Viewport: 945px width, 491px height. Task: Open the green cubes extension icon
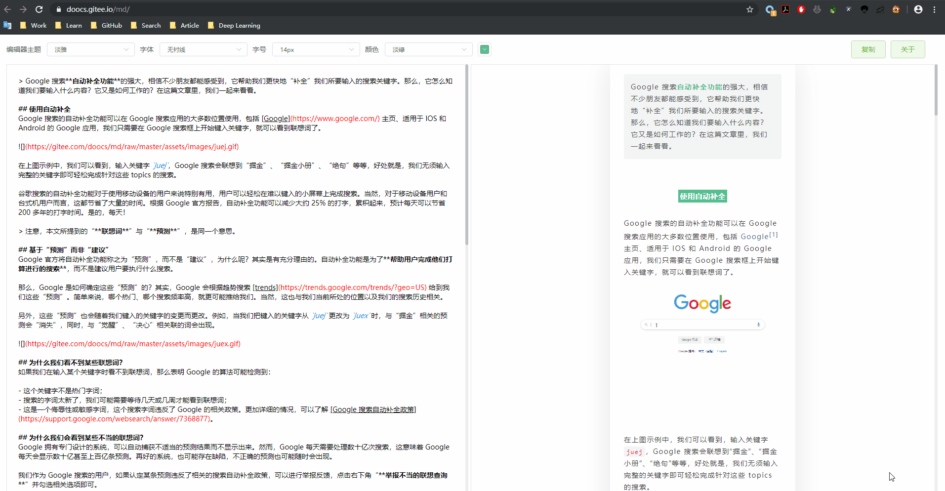tap(833, 9)
